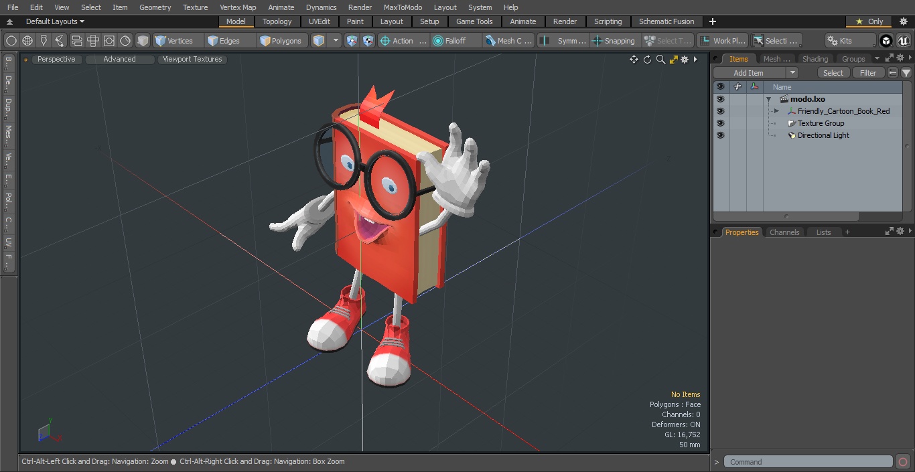Toggle the eye column header
The height and width of the screenshot is (472, 915).
pos(720,87)
